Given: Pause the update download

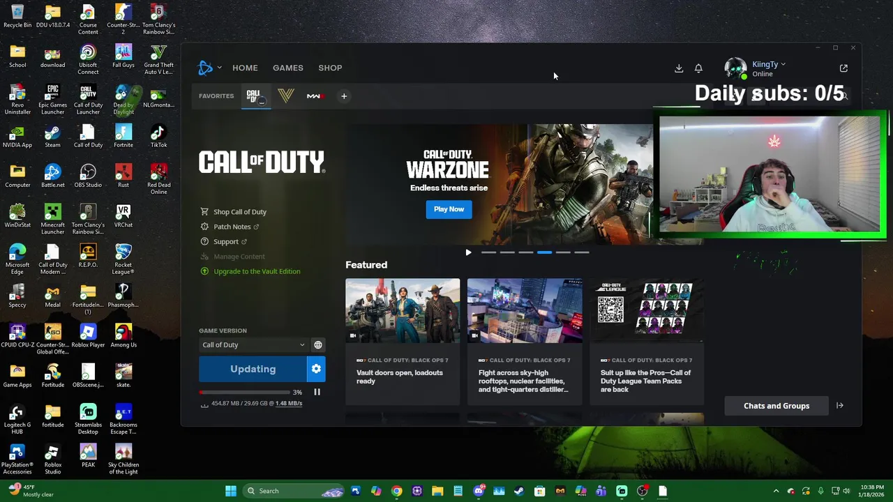Looking at the screenshot, I should (317, 392).
